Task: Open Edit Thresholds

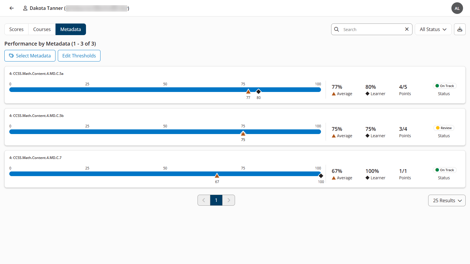Action: pos(79,56)
